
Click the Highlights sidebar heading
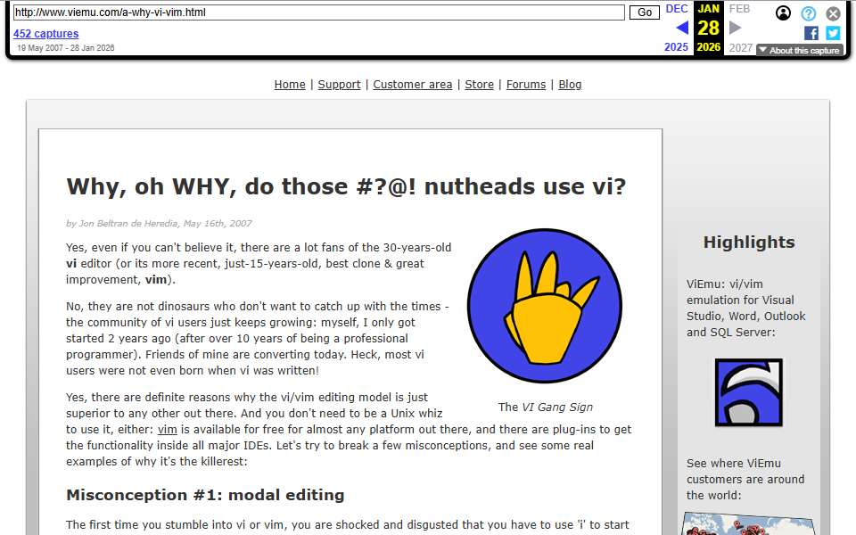click(748, 242)
